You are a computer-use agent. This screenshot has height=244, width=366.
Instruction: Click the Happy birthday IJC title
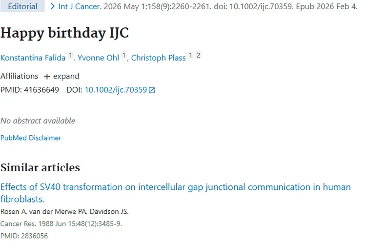click(64, 33)
